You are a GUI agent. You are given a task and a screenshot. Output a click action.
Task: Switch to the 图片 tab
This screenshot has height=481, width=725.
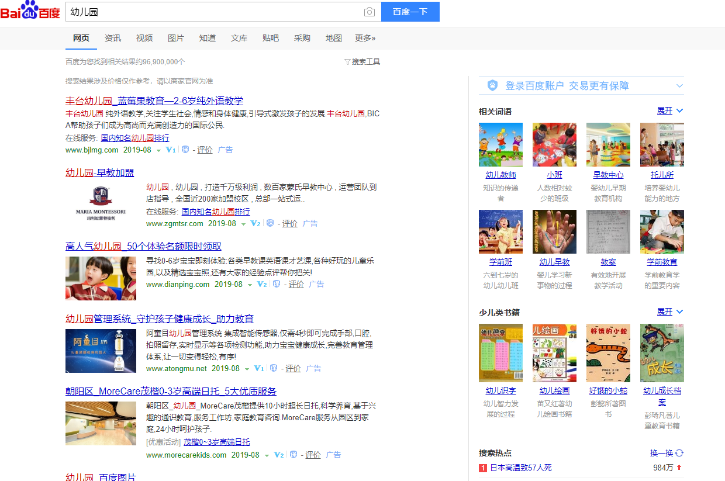[176, 38]
